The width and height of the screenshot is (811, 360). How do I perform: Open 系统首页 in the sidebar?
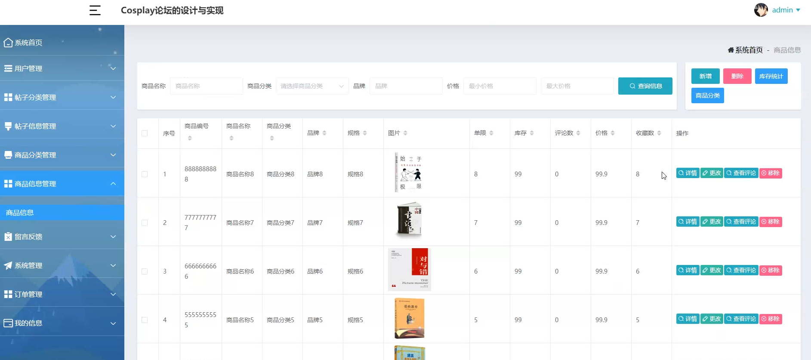click(x=62, y=43)
